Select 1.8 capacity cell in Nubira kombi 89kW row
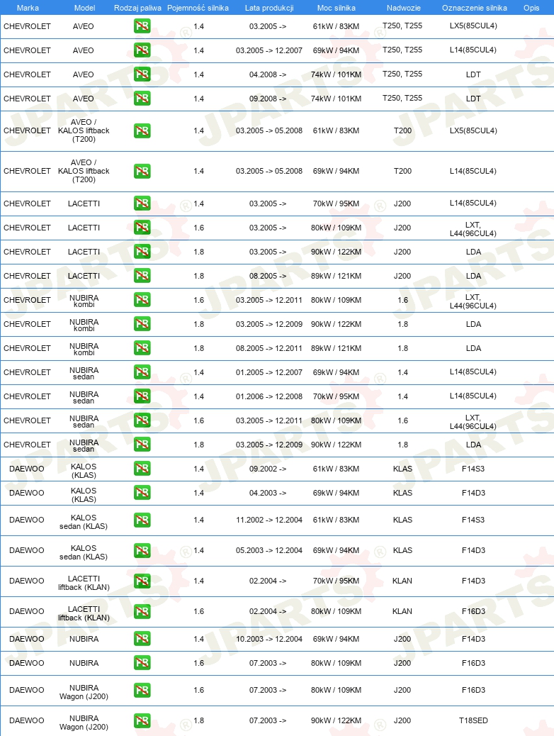 pyautogui.click(x=199, y=348)
